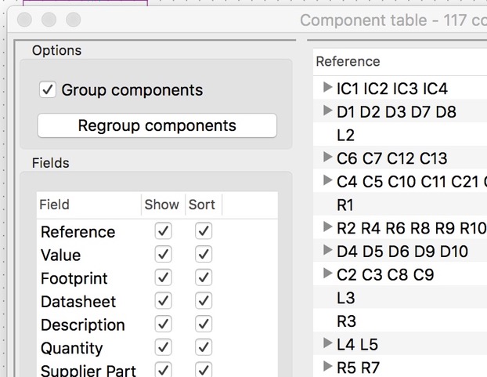Expand the L4 L5 group
Viewport: 487px width, 377px height.
point(327,343)
